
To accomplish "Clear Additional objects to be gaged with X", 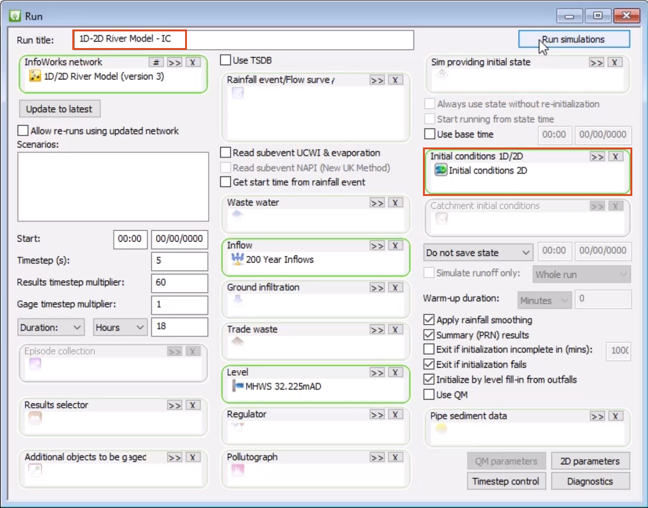I will point(193,457).
